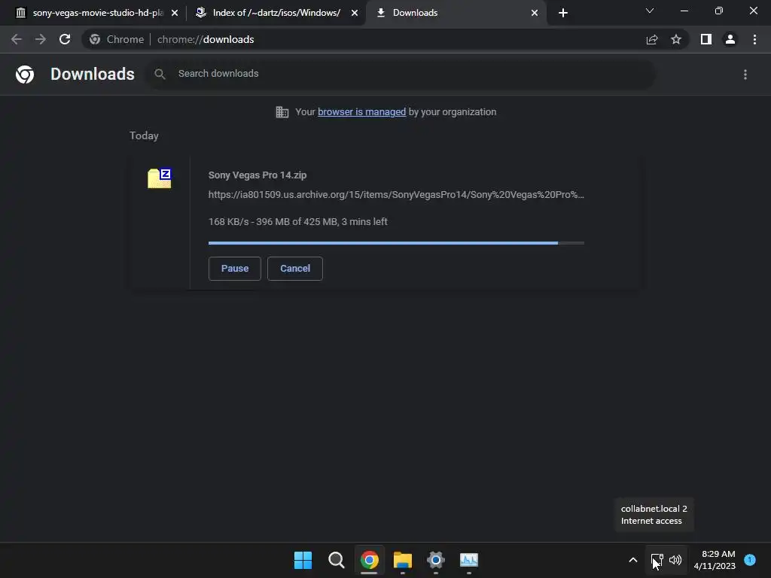
Task: Switch to sony-vegas-movie-studio tab
Action: (98, 13)
